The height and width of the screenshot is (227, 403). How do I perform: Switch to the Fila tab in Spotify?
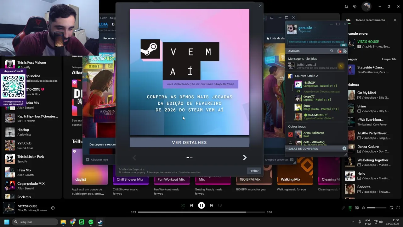coord(348,20)
